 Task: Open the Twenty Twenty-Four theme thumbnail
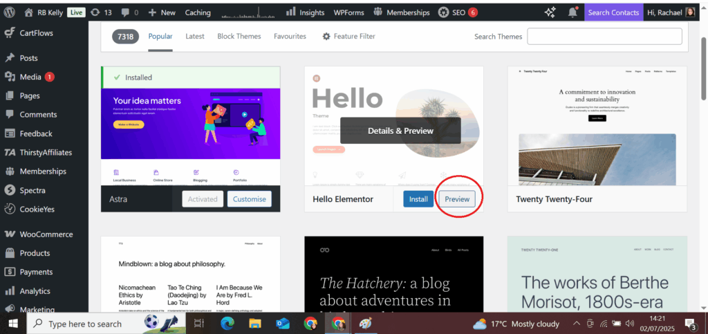tap(597, 126)
